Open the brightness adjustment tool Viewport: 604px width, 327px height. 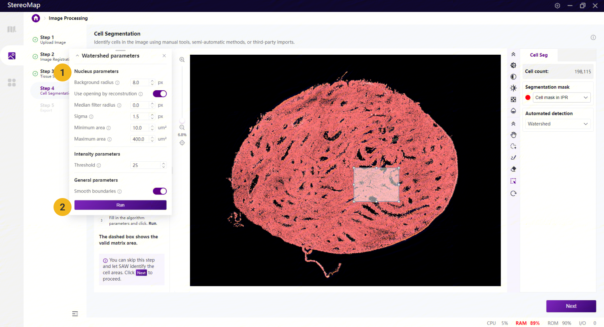(x=513, y=88)
